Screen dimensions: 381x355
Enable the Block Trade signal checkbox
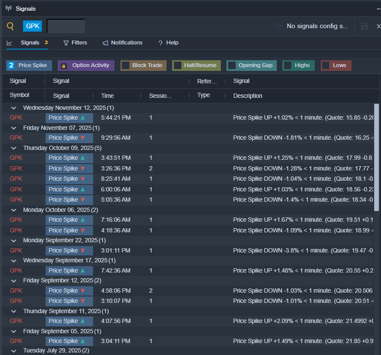126,65
